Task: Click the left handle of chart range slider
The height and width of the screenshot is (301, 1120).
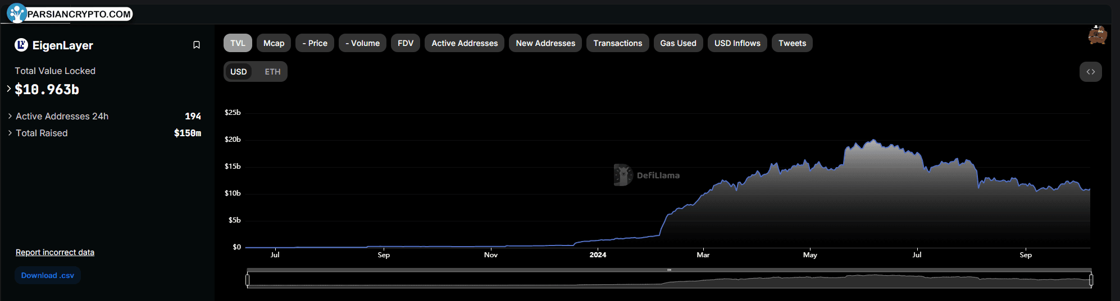Action: click(248, 279)
